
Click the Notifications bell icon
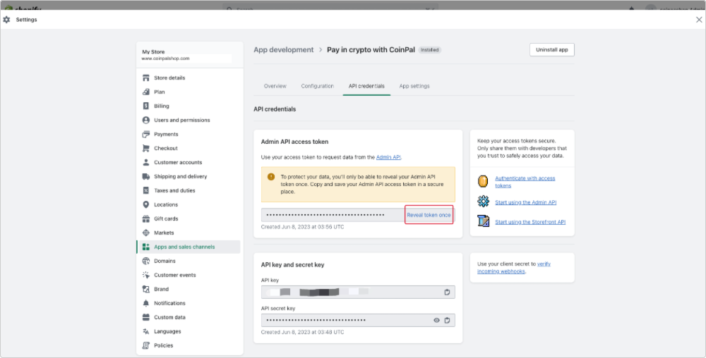[146, 303]
